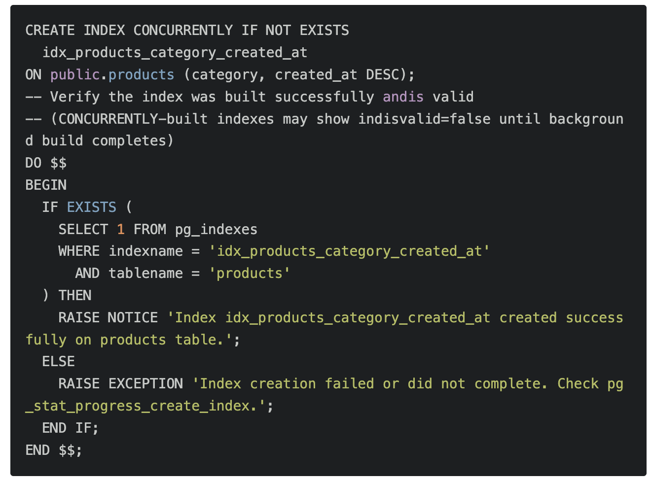Image resolution: width=651 pixels, height=481 pixels.
Task: Click the CONCURRENTLY keyword in the first line
Action: [183, 31]
